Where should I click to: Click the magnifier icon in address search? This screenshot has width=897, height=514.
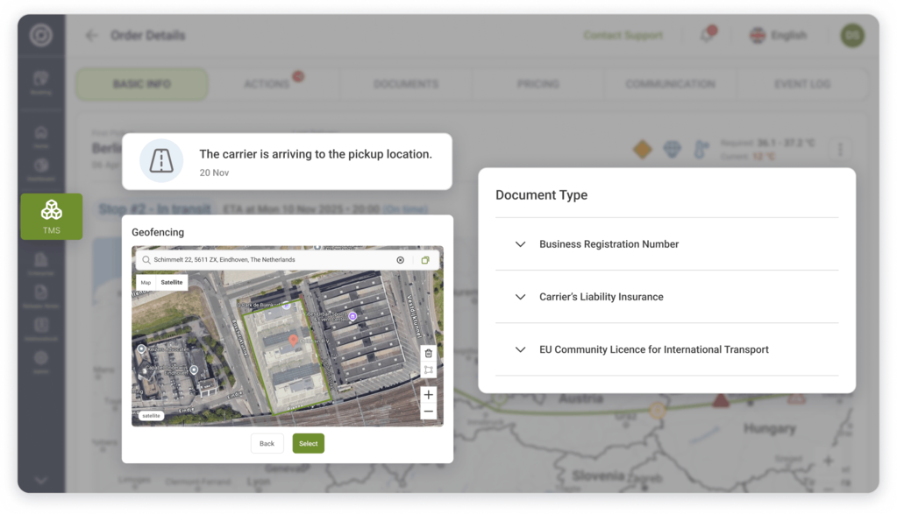point(146,260)
